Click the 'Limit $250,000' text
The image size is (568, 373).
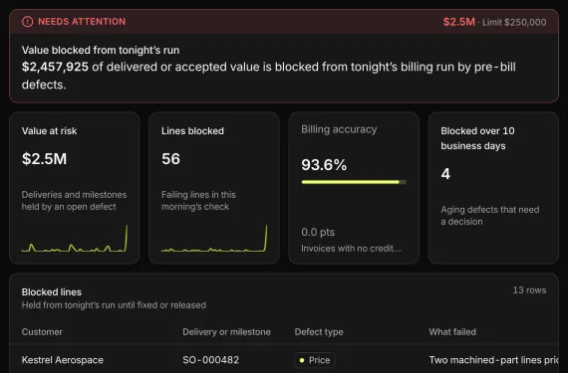pos(514,23)
